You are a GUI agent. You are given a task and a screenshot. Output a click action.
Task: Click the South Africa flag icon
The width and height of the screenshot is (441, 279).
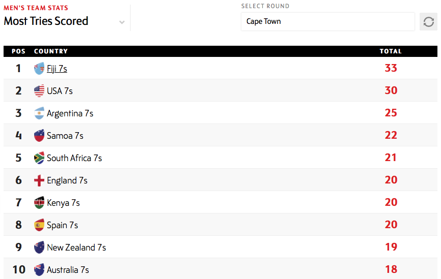(39, 158)
